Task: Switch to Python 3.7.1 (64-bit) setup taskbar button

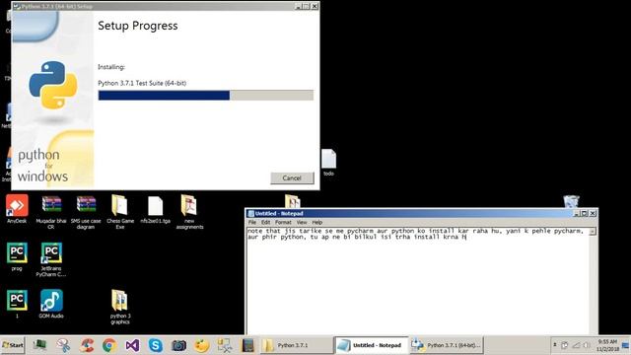Action: 447,345
